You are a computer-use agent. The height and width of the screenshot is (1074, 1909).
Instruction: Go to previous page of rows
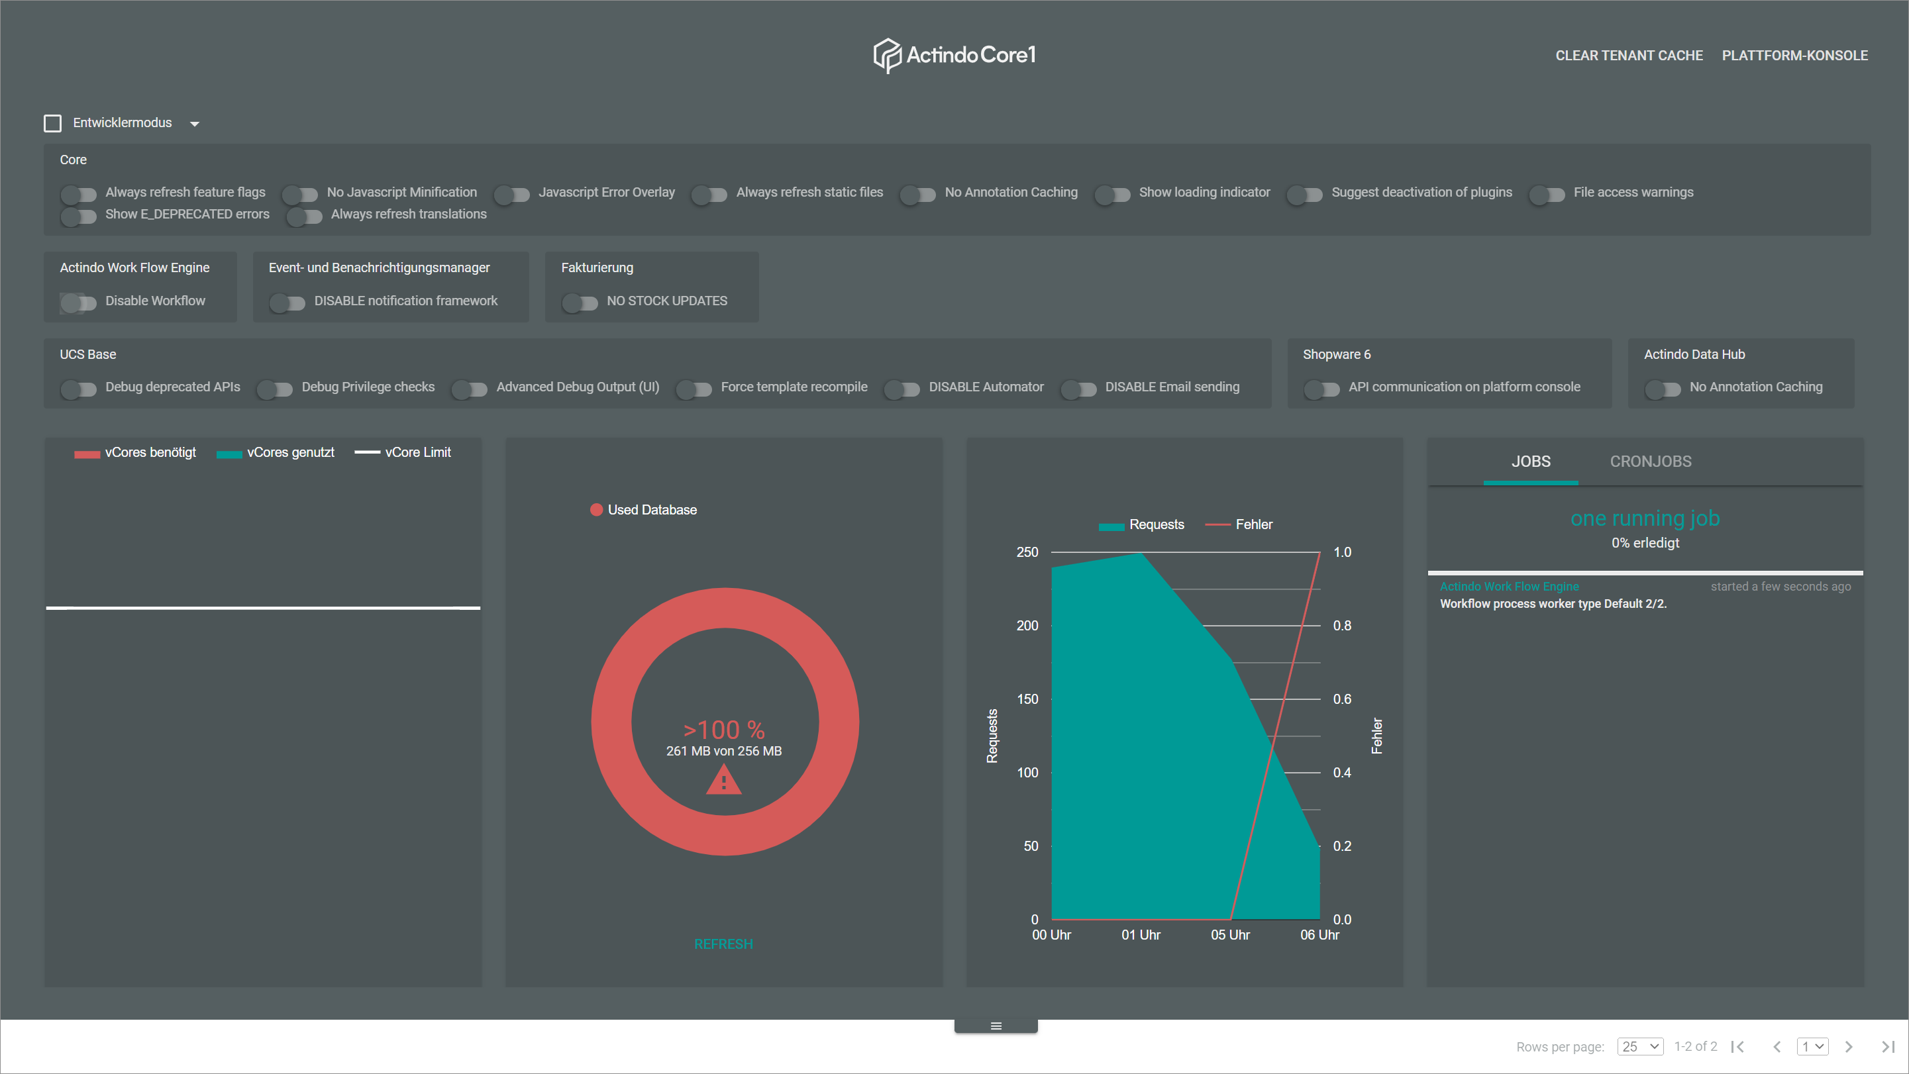click(1777, 1047)
